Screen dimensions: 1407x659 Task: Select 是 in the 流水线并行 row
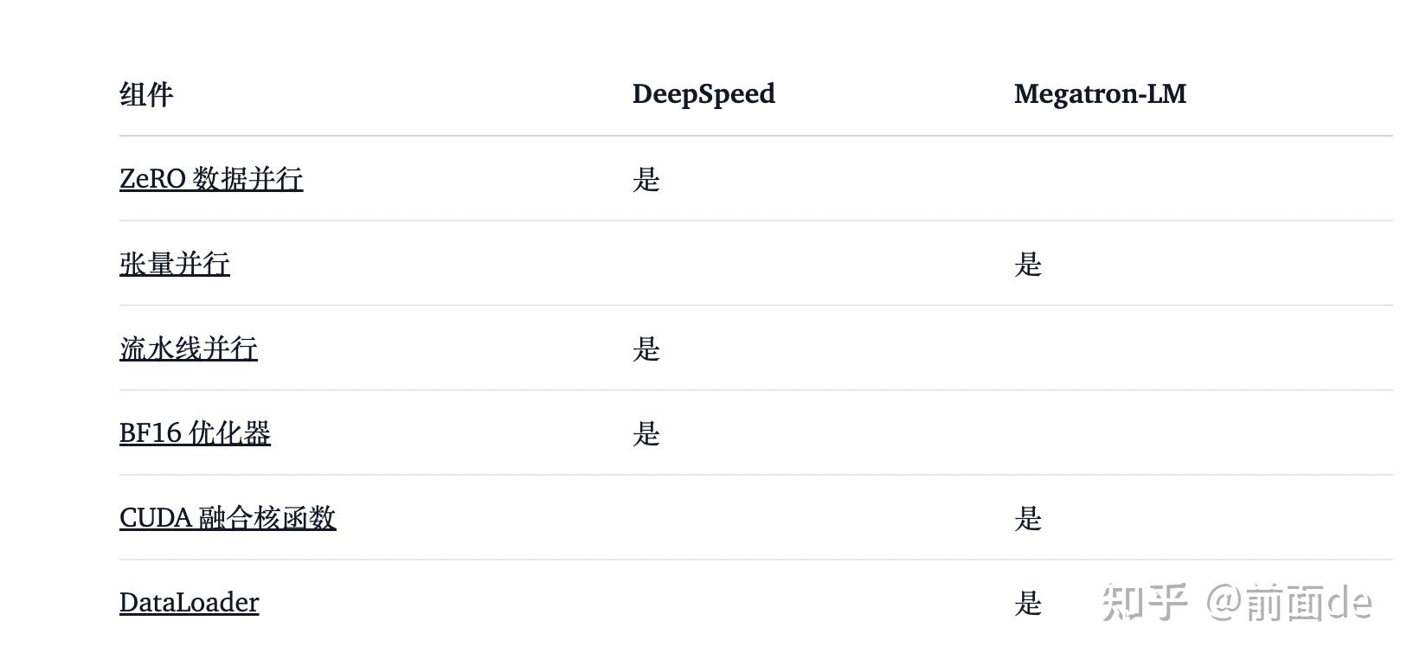pos(646,349)
